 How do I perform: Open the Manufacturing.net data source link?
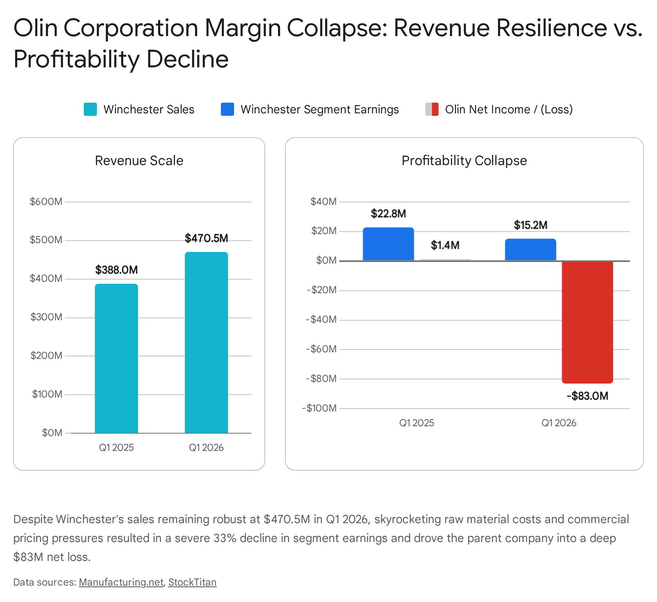pos(121,582)
